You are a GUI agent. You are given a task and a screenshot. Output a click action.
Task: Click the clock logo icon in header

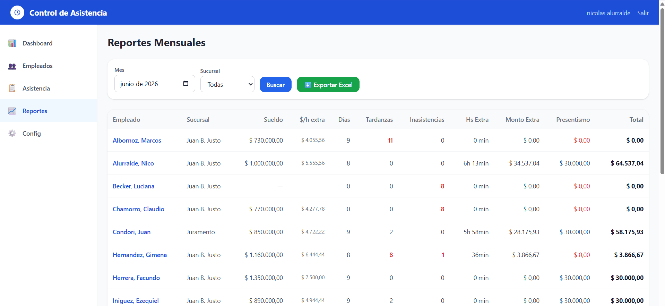pos(17,13)
